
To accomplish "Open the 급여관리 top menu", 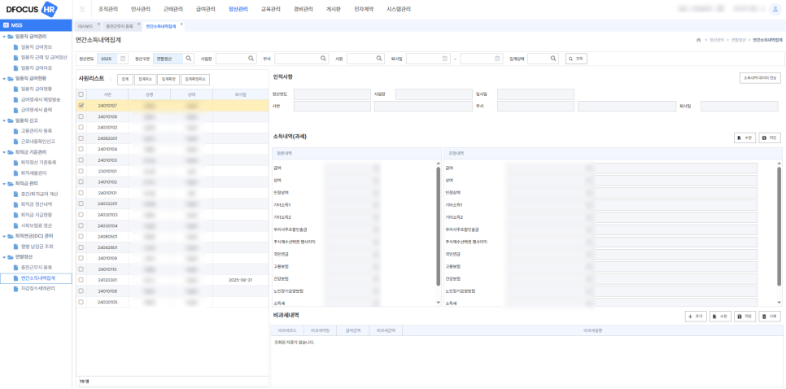I will pyautogui.click(x=206, y=9).
